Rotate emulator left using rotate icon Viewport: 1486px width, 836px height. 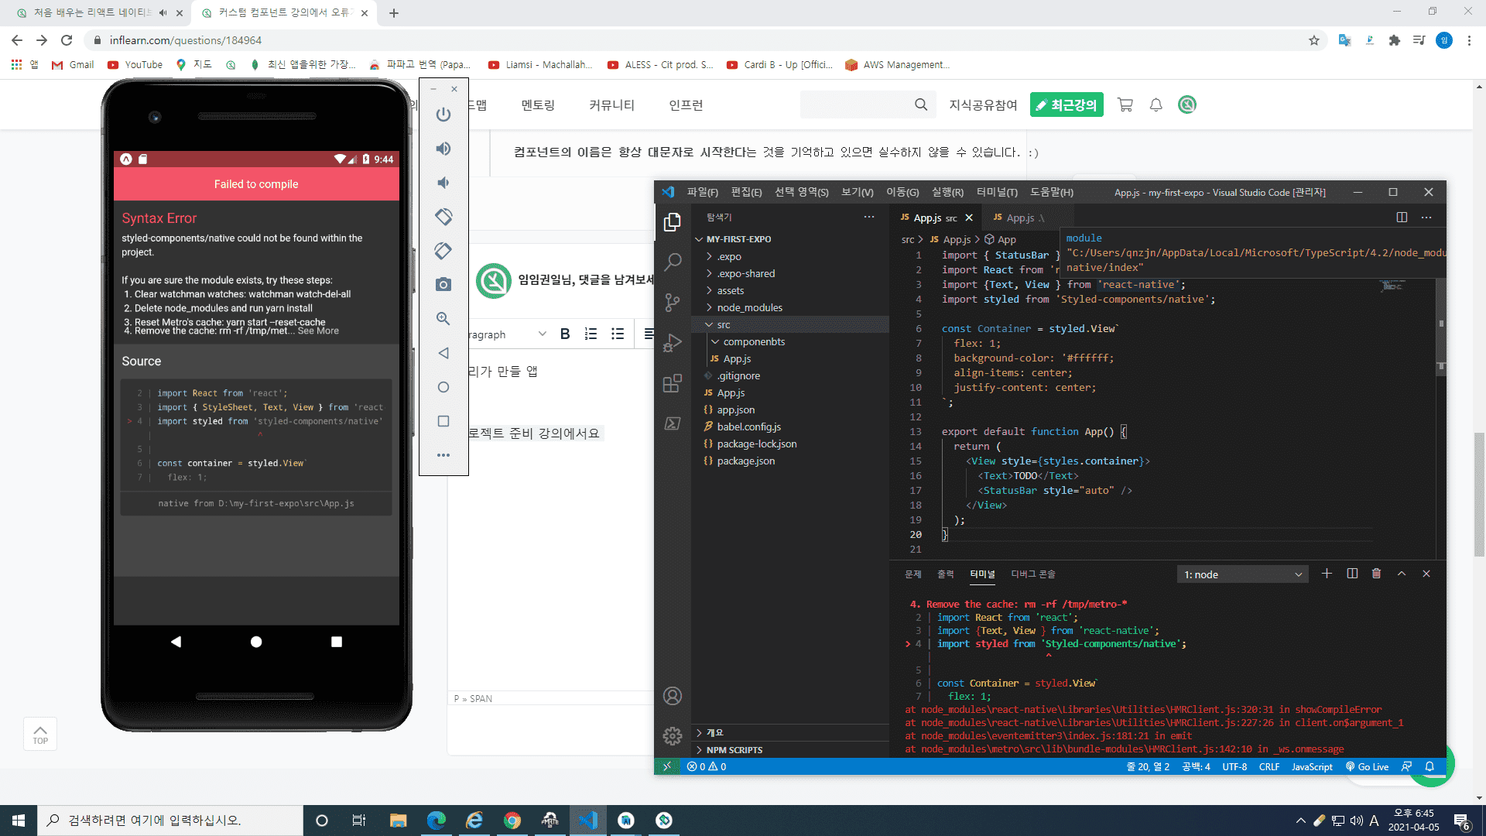443,217
